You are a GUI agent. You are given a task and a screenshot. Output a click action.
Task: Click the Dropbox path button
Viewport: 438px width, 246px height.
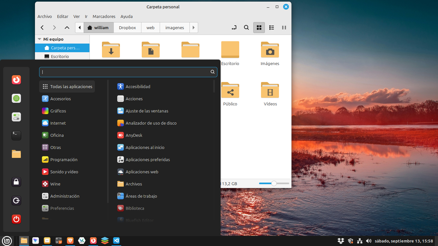(x=127, y=28)
